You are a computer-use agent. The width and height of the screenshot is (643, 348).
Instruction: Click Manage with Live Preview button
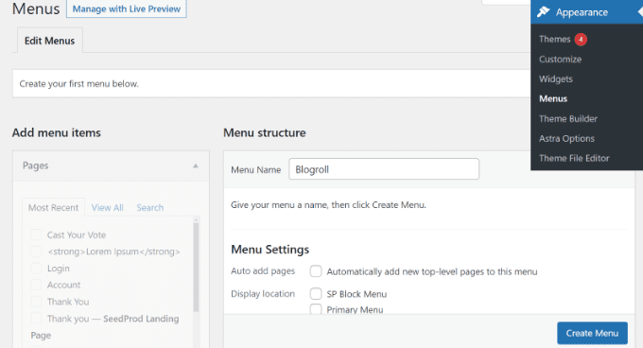pos(127,9)
